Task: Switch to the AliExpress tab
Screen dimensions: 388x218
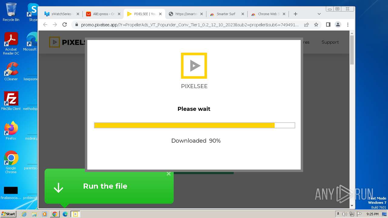Action: pyautogui.click(x=103, y=14)
